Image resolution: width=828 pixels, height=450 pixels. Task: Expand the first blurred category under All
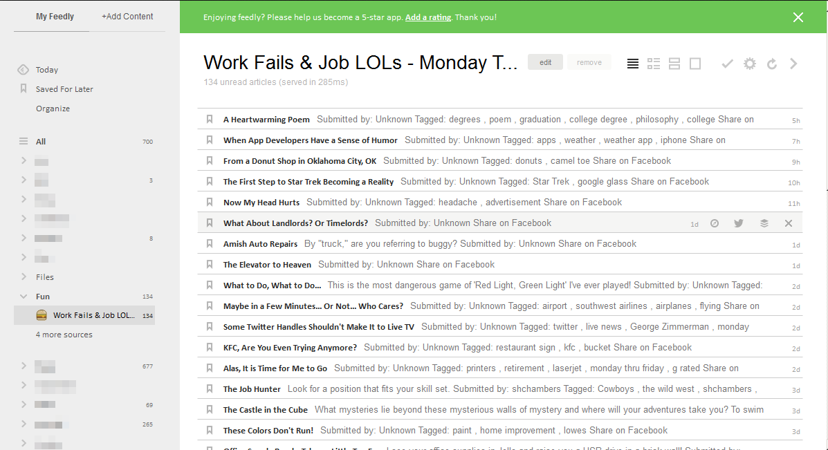(x=24, y=160)
